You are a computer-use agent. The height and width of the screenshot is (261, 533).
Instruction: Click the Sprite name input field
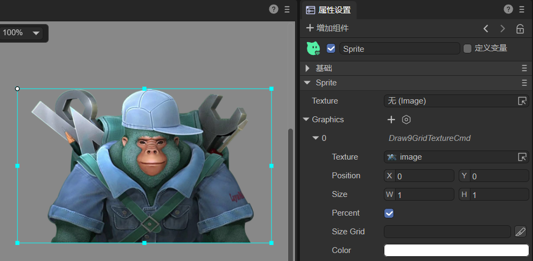(400, 49)
